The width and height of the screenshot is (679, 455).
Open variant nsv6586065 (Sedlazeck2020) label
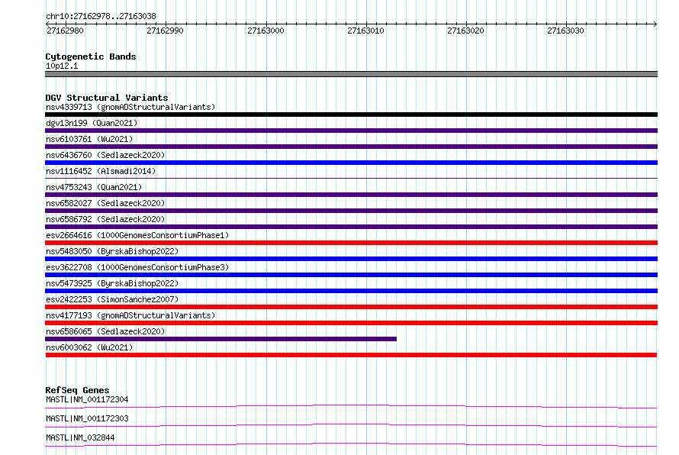click(x=105, y=331)
